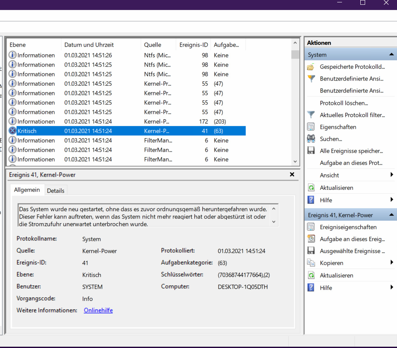Image resolution: width=397 pixels, height=348 pixels.
Task: Click Suchen action text
Action: [x=331, y=139]
